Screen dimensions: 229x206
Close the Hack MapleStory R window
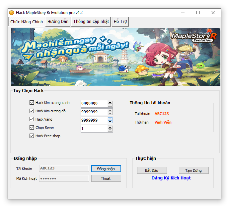click(213, 13)
